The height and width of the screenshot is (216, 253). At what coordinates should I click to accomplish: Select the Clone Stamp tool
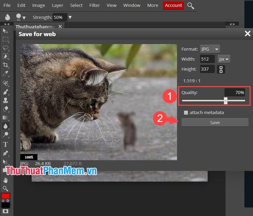6,100
